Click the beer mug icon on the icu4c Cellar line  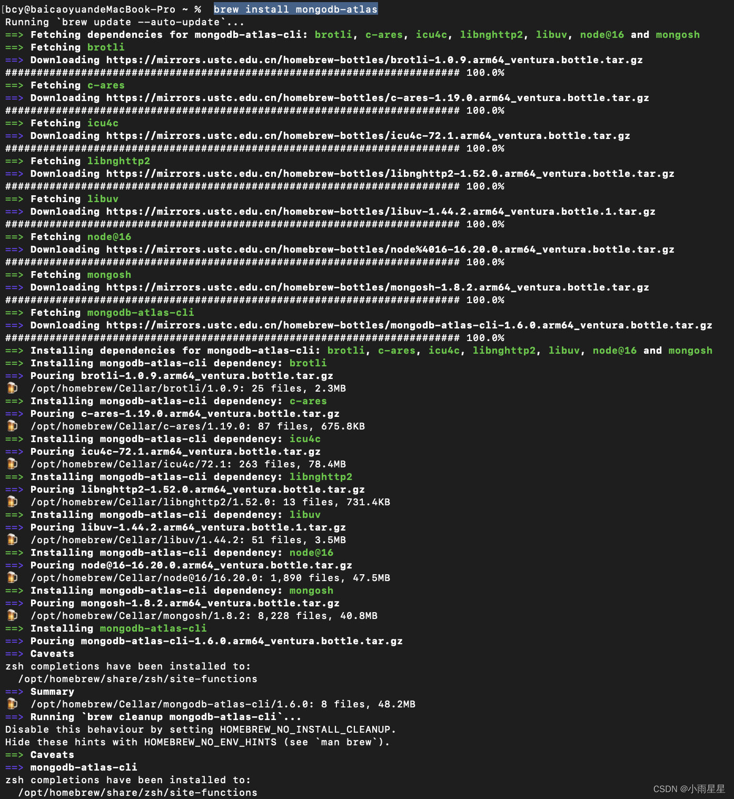click(x=12, y=464)
